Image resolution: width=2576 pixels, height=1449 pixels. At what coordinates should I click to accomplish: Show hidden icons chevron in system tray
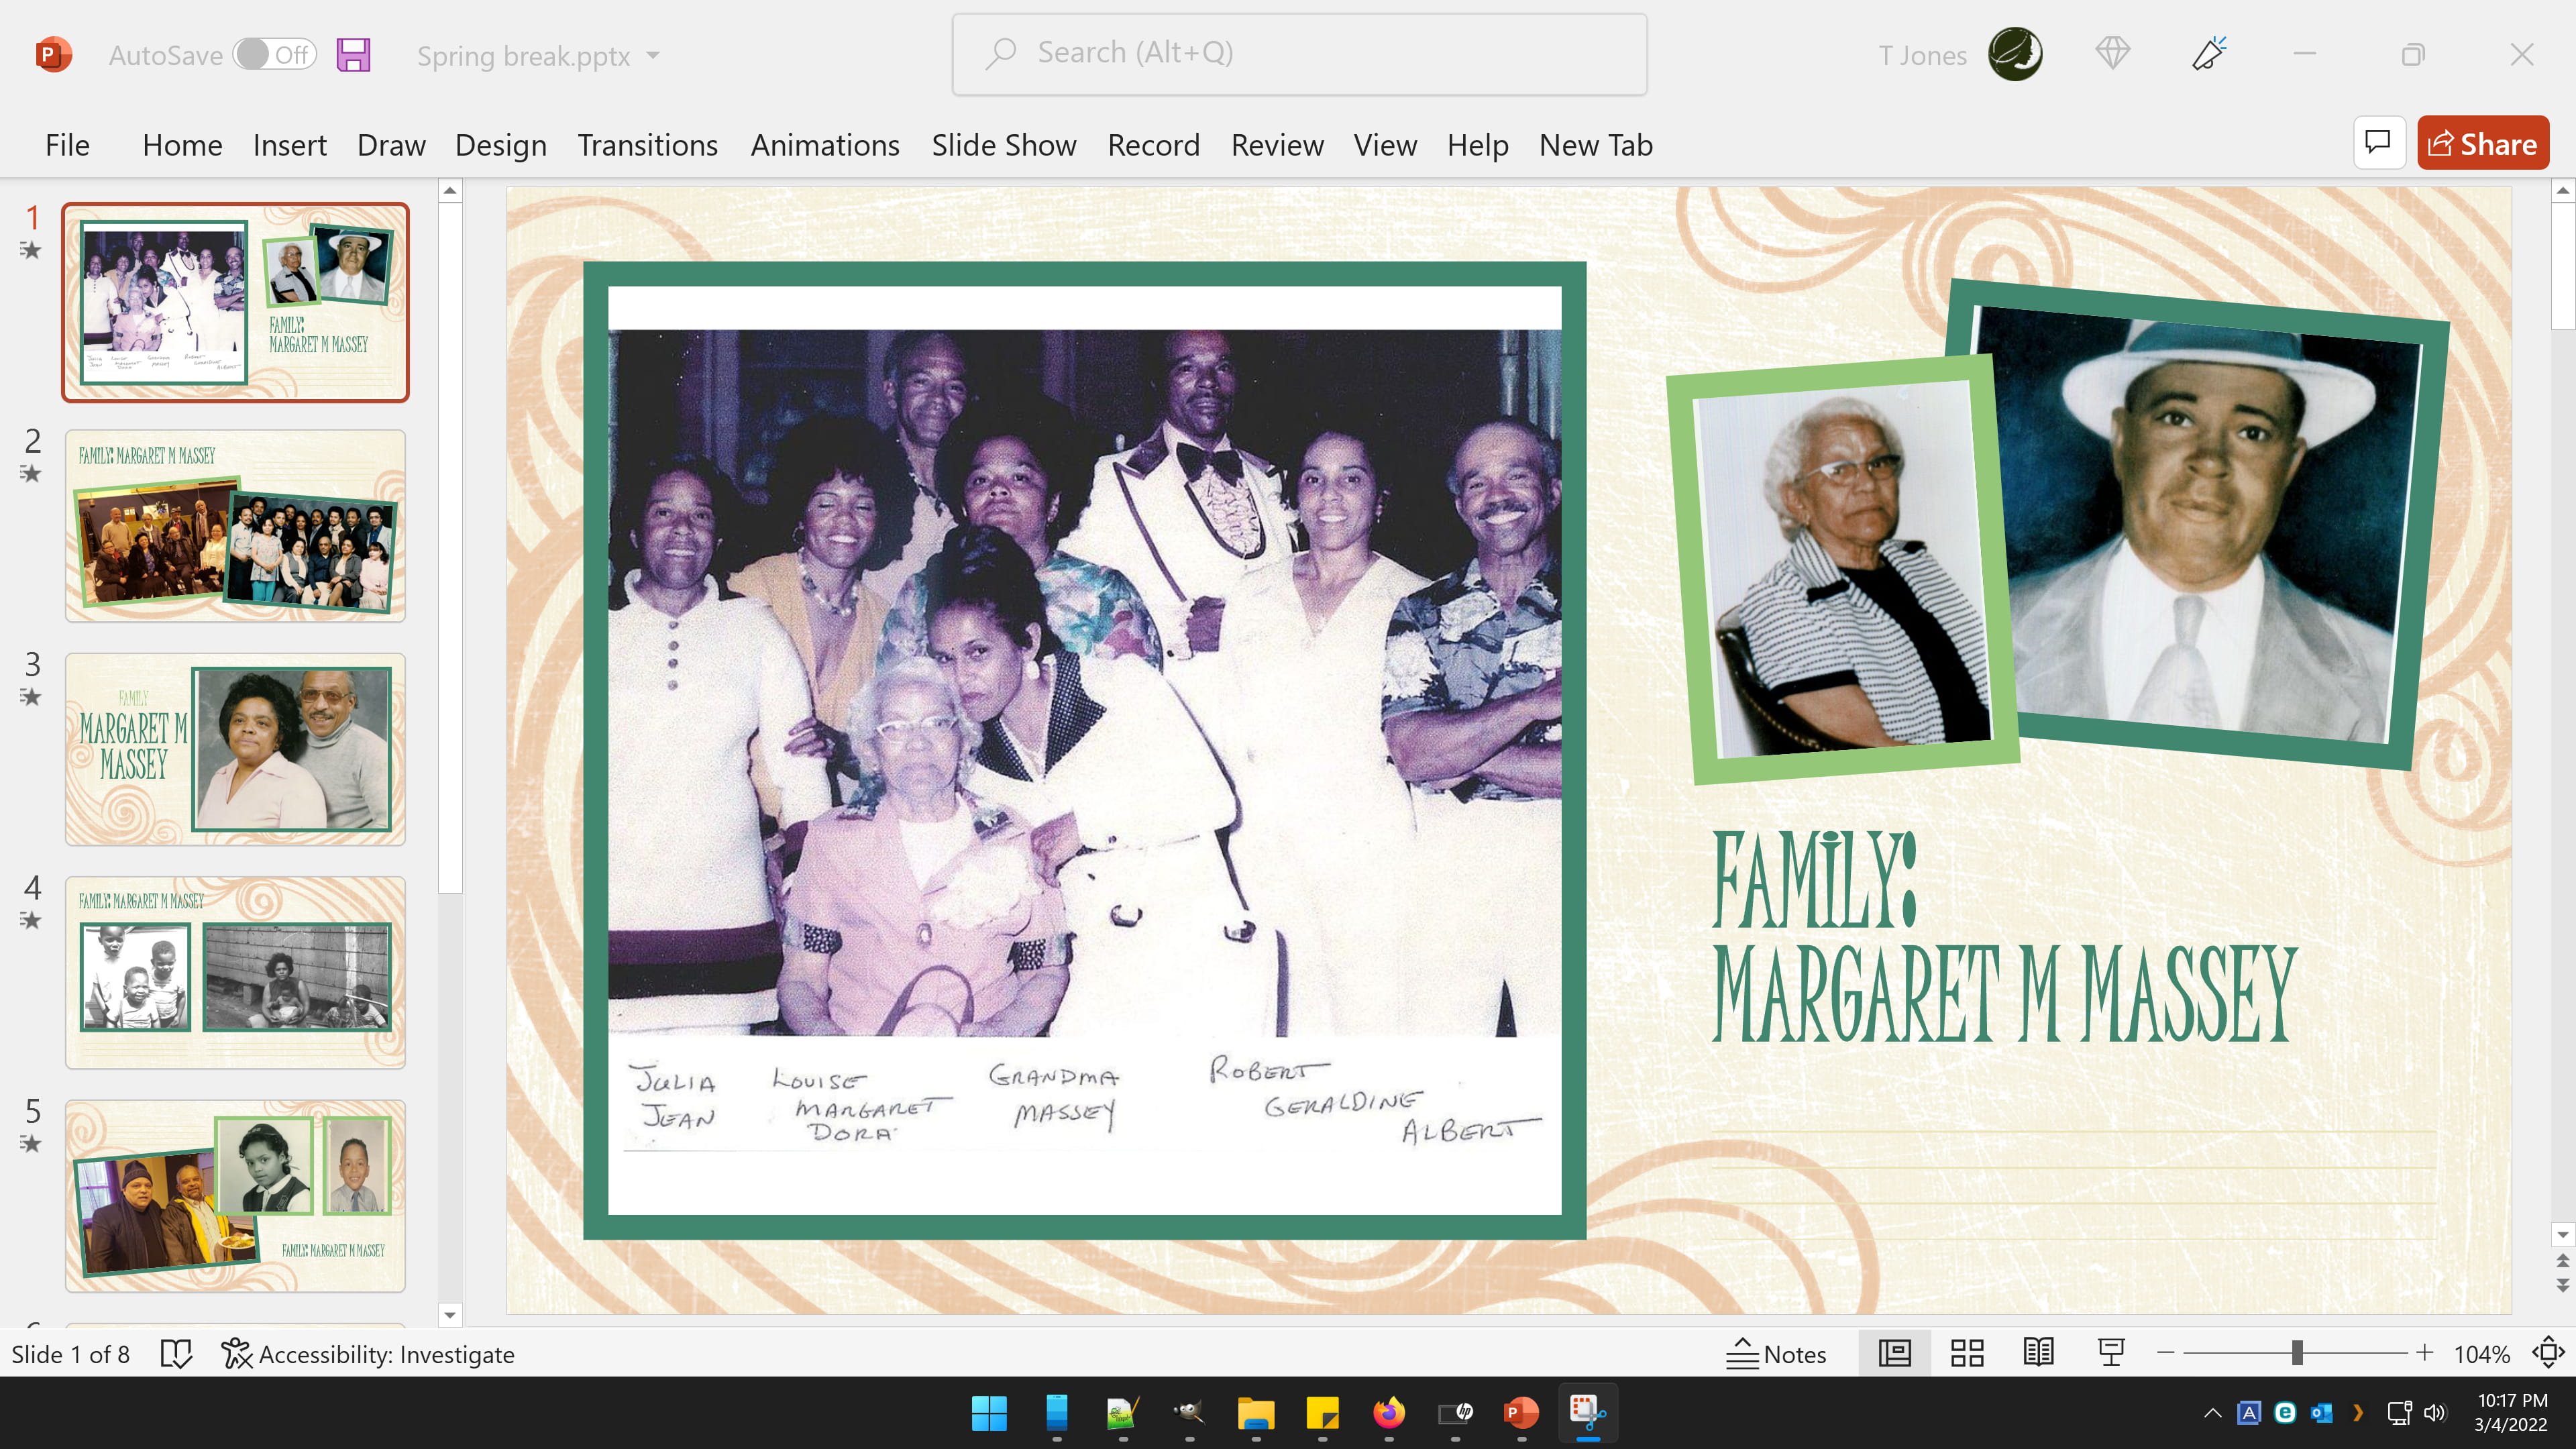[x=2212, y=1413]
